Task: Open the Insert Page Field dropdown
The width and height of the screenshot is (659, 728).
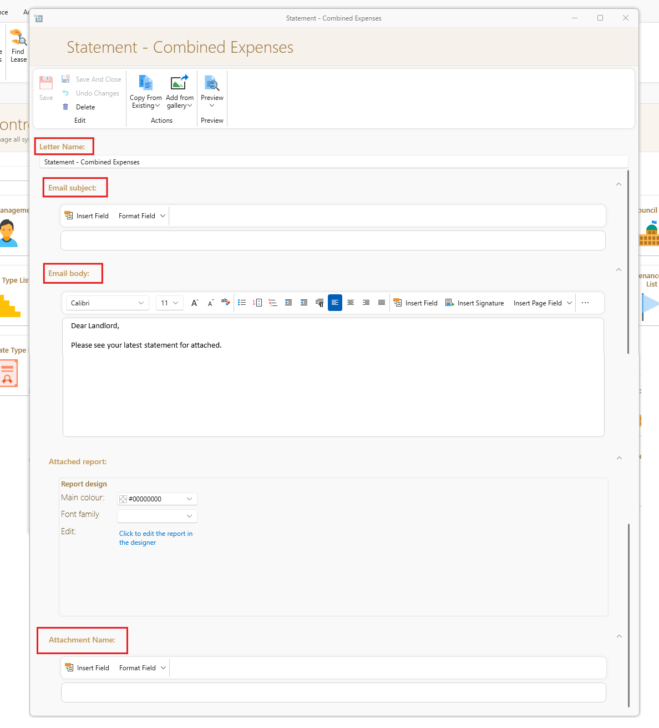Action: [543, 303]
